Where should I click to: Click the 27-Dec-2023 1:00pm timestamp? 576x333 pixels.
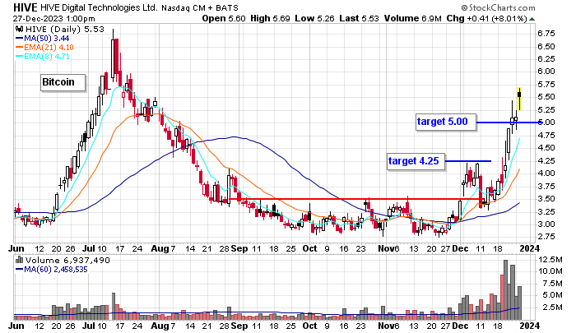click(54, 19)
